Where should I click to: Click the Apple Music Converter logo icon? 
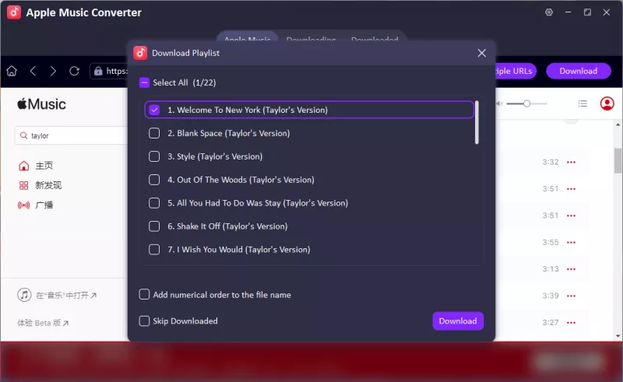(14, 12)
